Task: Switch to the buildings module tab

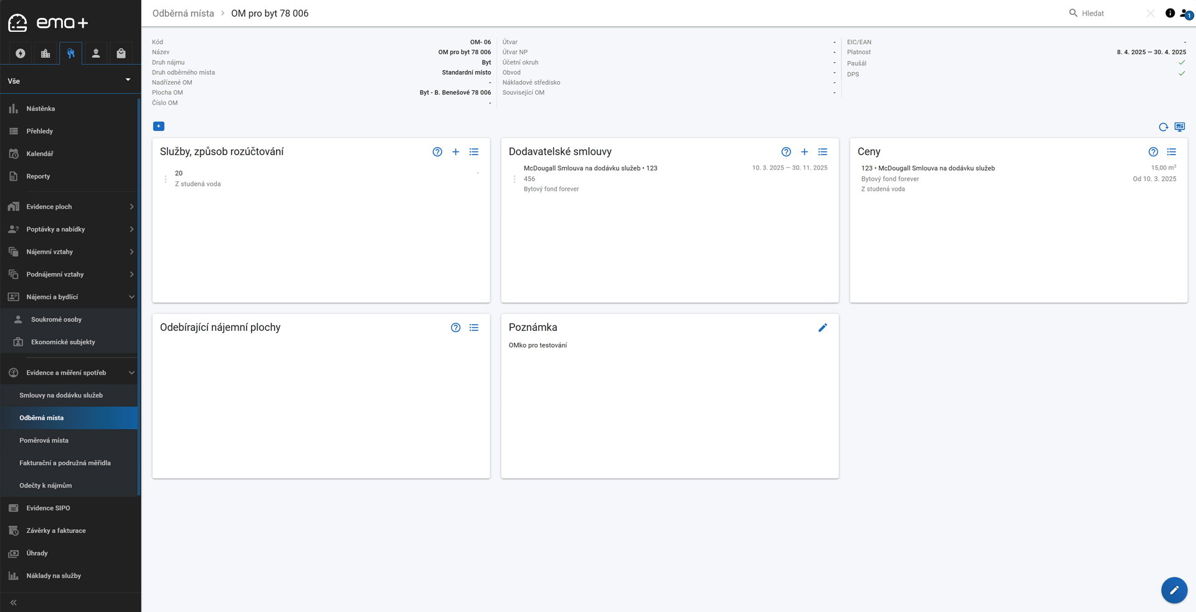Action: 45,54
